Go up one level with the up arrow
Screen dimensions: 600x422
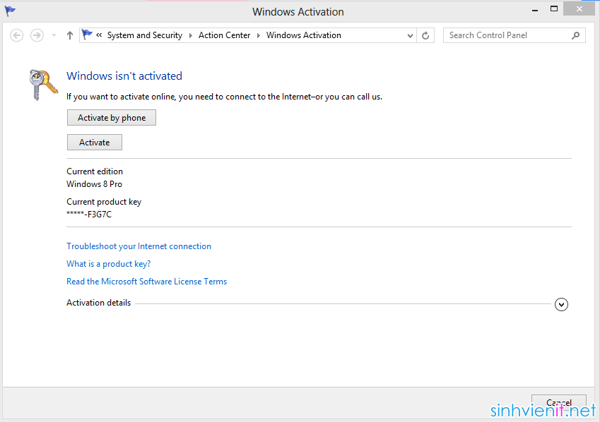point(70,35)
